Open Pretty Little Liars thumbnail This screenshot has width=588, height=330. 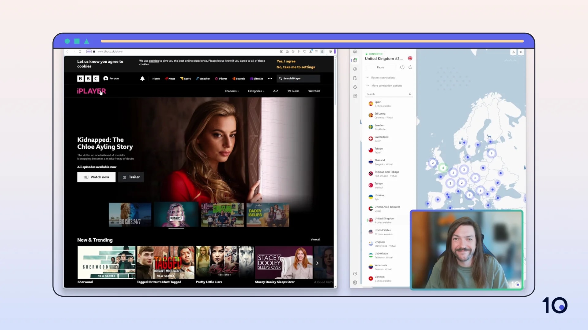[x=224, y=262]
